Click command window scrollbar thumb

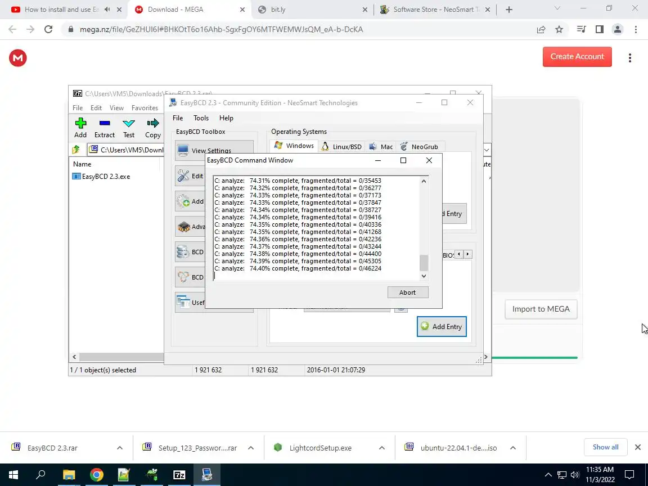[x=424, y=263]
